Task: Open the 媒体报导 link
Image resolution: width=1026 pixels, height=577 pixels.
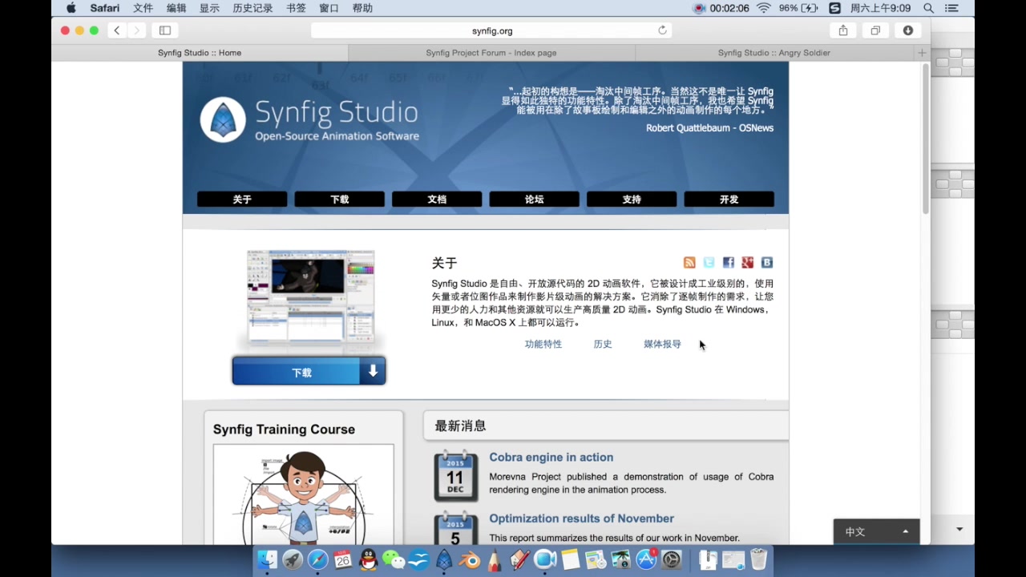Action: pyautogui.click(x=662, y=344)
